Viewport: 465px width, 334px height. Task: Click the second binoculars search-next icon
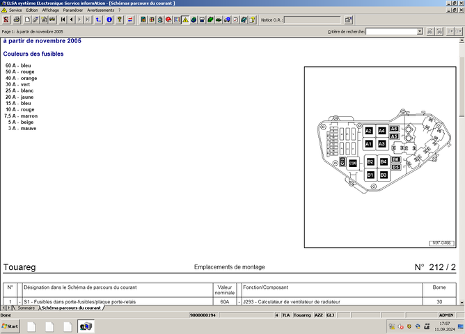coord(439,31)
